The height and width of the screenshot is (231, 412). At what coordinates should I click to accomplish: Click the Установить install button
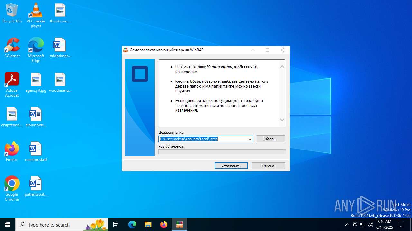[x=231, y=166]
